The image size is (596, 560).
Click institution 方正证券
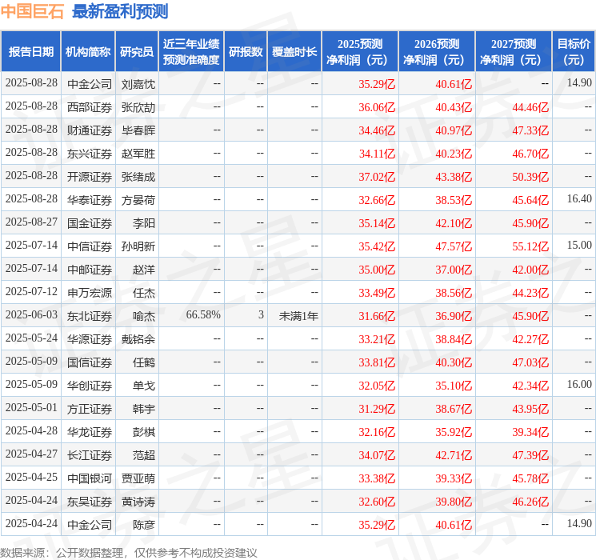(90, 409)
